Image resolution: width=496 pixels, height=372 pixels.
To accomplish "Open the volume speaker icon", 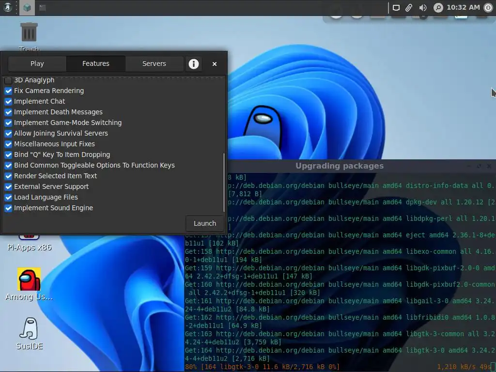I will coord(422,8).
